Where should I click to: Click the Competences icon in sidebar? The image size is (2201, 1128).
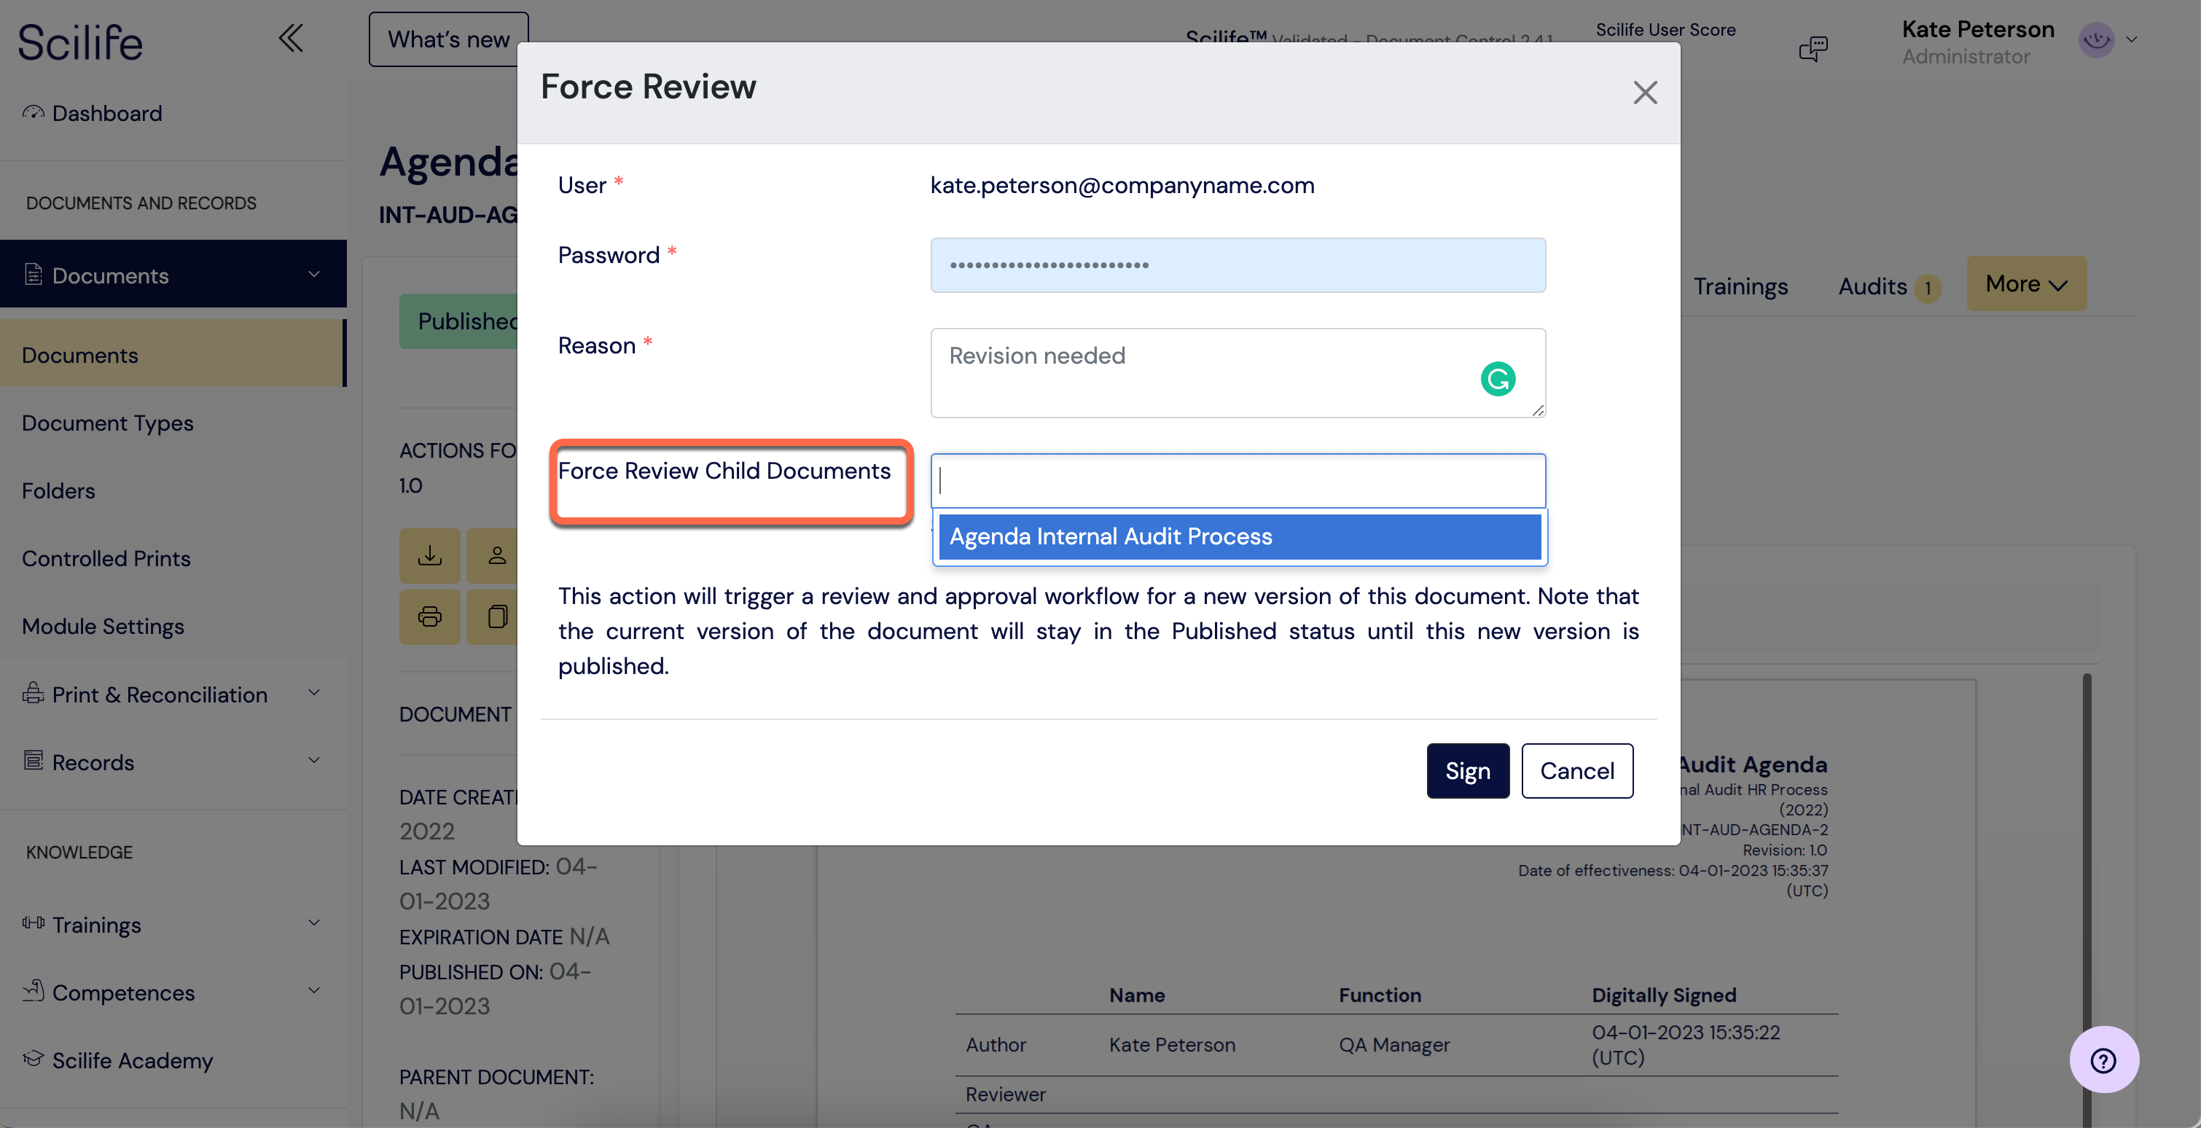(34, 990)
